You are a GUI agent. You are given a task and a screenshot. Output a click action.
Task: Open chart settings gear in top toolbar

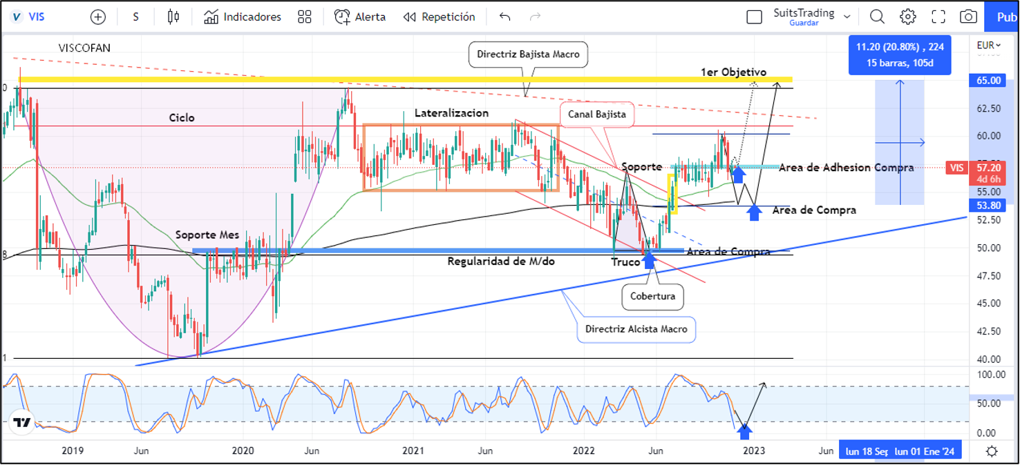pyautogui.click(x=908, y=17)
